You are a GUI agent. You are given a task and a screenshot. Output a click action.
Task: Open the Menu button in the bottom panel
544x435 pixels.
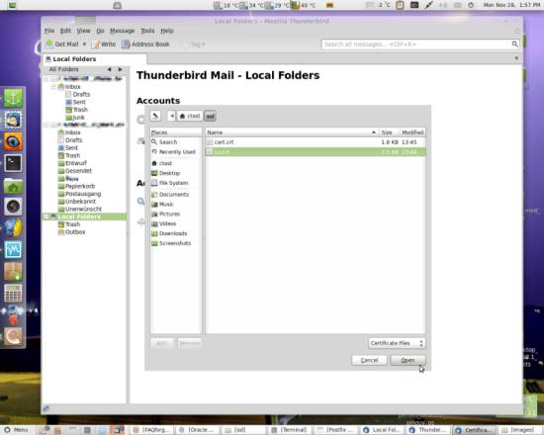[16, 430]
